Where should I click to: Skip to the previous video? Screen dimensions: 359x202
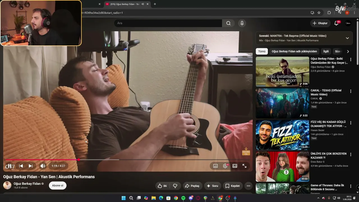coord(21,166)
